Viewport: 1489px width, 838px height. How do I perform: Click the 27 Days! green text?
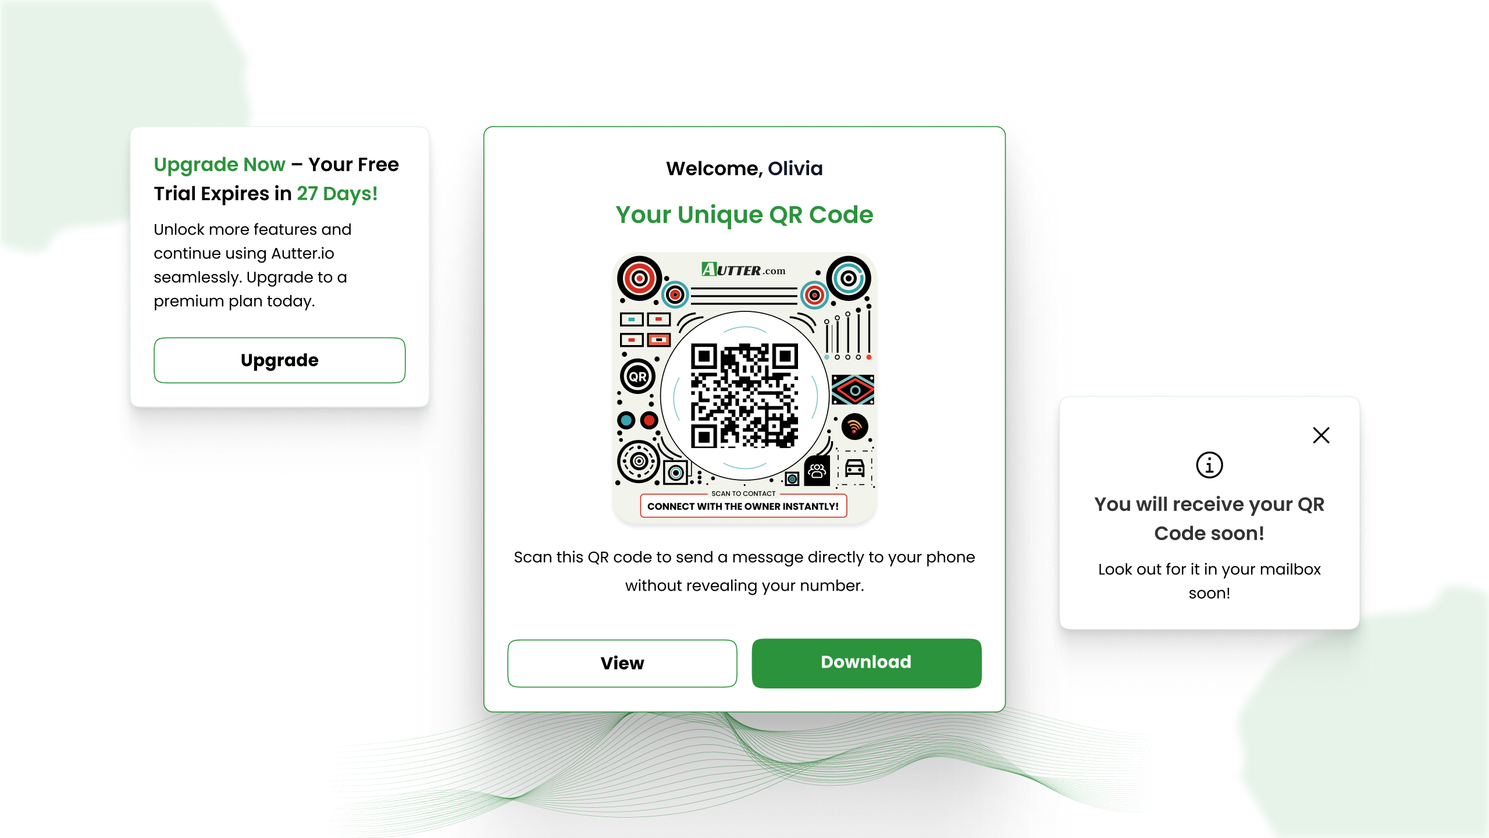[x=337, y=194]
